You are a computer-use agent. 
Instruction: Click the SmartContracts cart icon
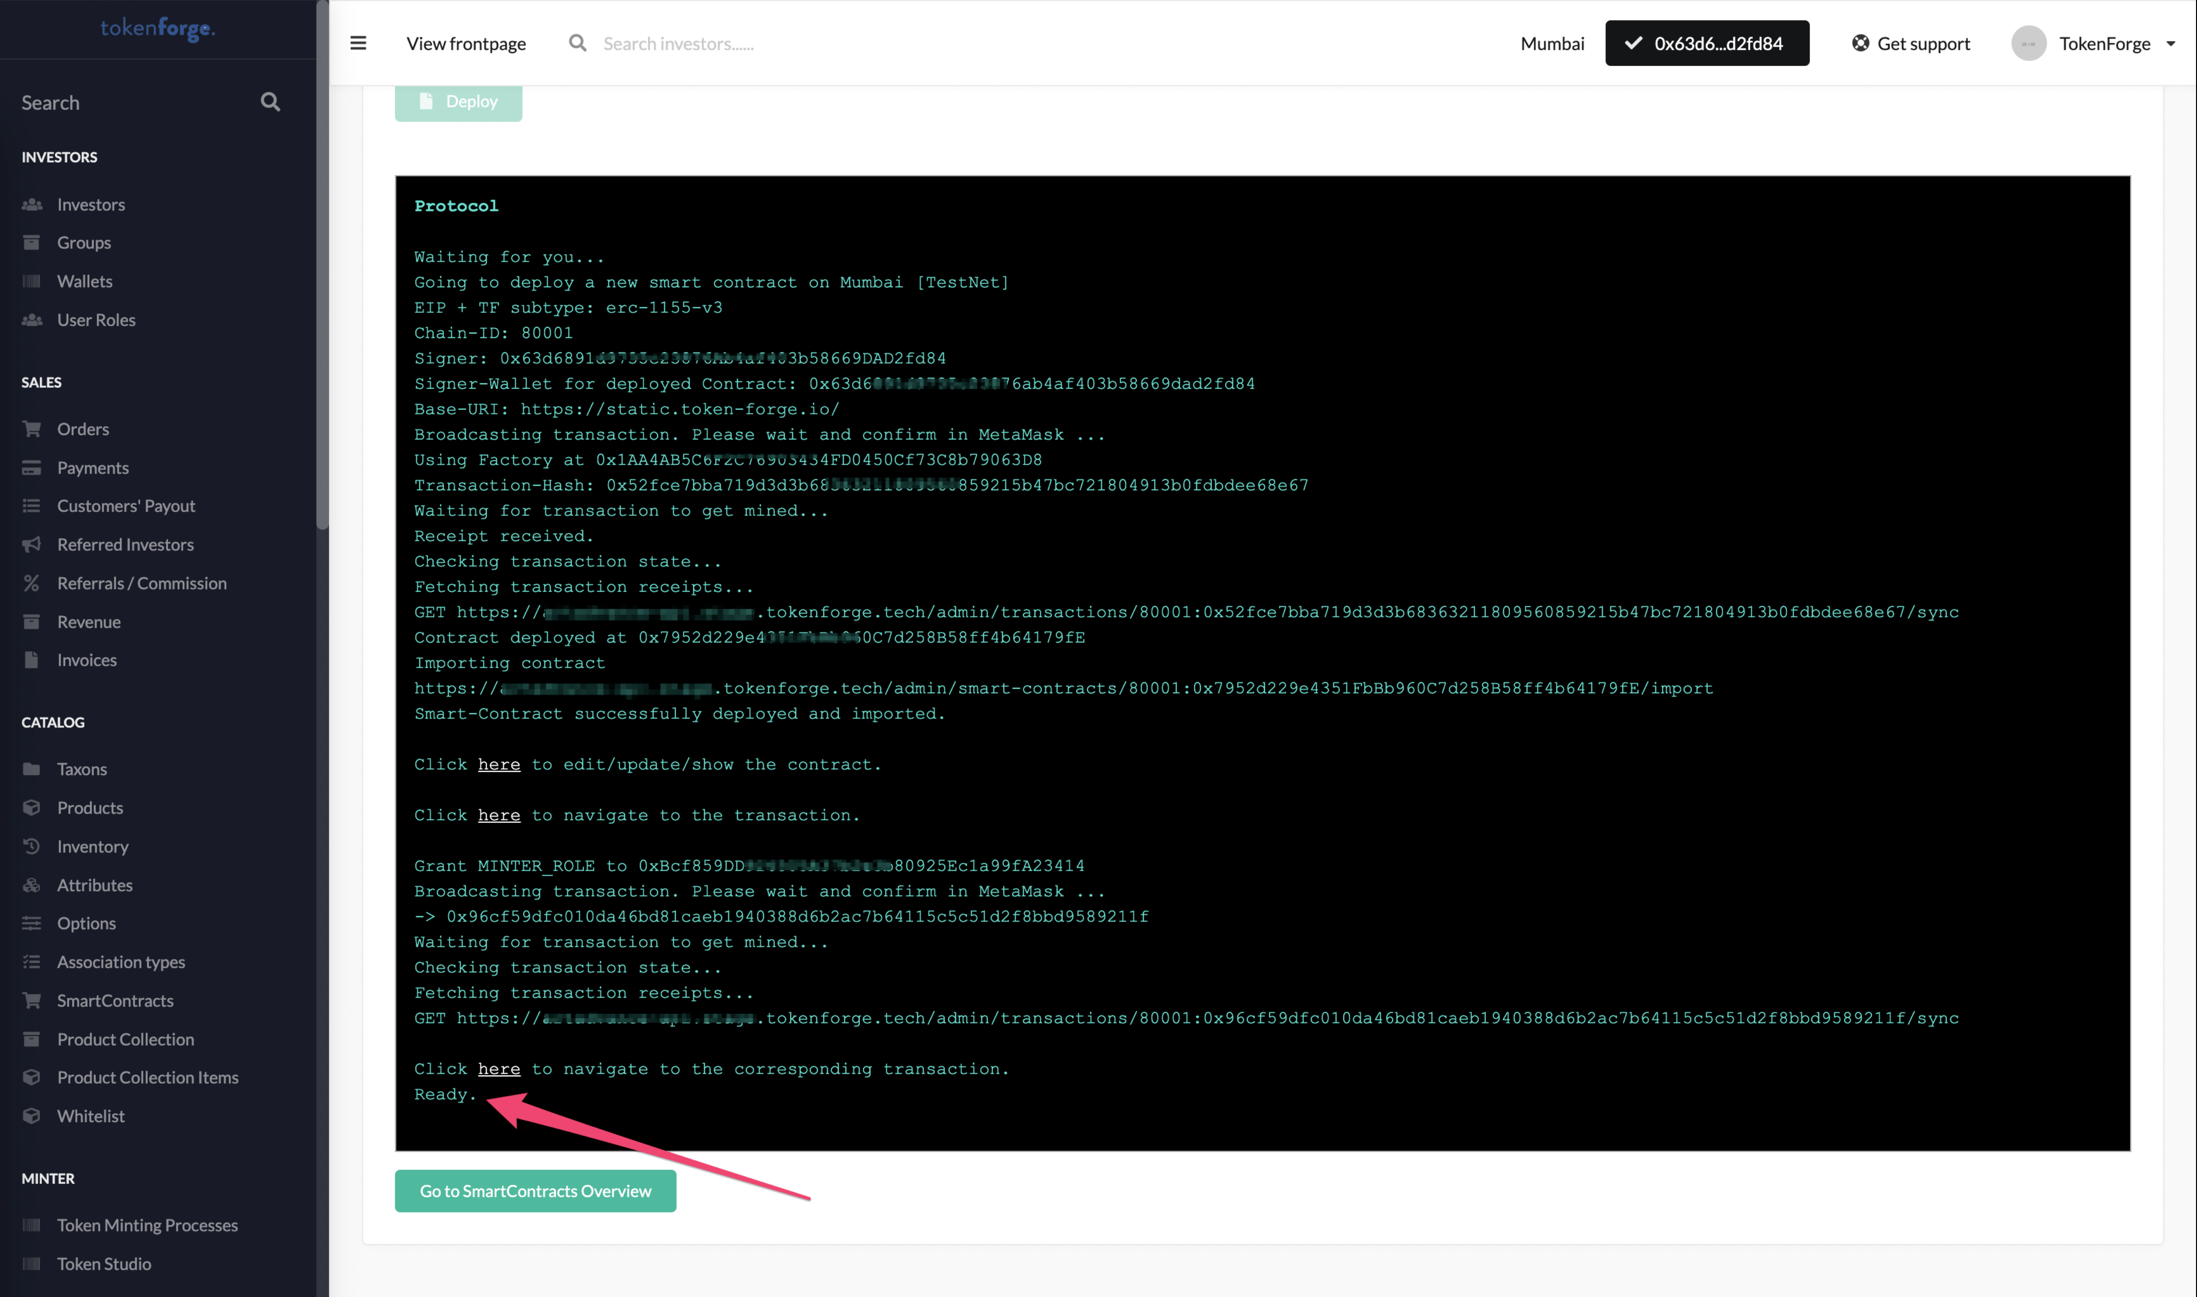tap(33, 1000)
